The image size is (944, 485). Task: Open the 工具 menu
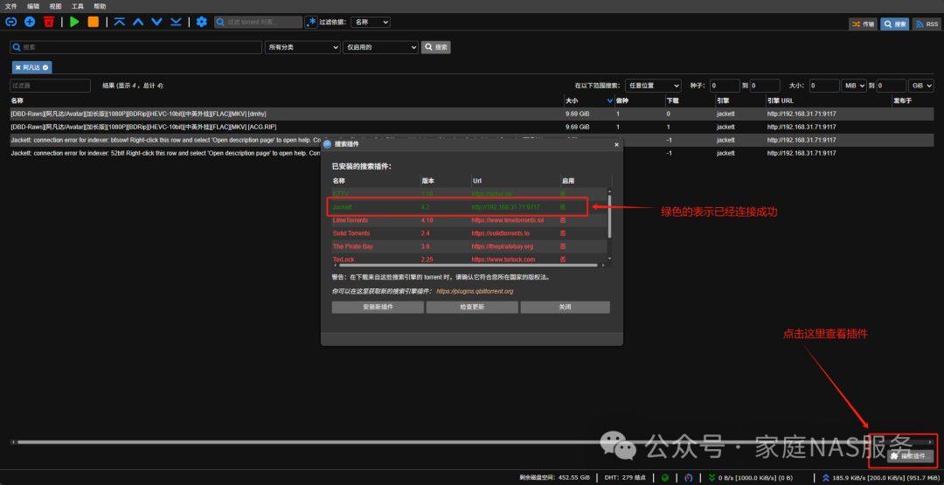[78, 6]
